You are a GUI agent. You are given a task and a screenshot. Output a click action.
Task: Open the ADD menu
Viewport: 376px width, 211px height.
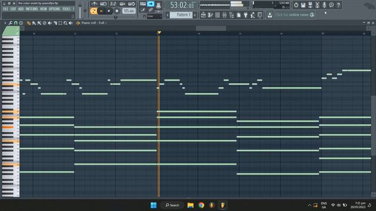[x=21, y=9]
